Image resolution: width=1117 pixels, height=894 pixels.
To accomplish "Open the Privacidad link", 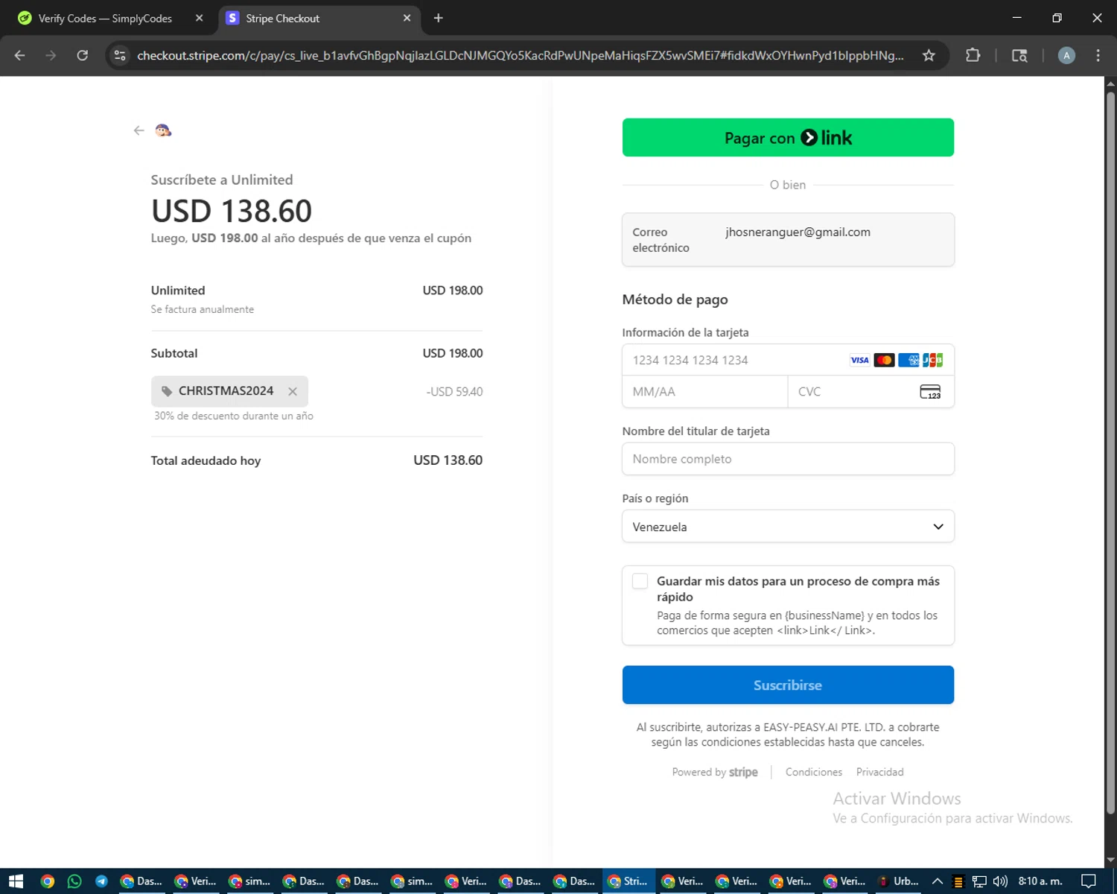I will point(879,772).
